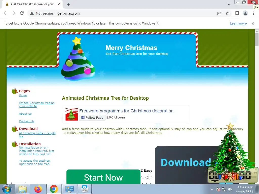Click the page vertical scrollbar thumb
This screenshot has height=194, width=259.
(x=257, y=40)
